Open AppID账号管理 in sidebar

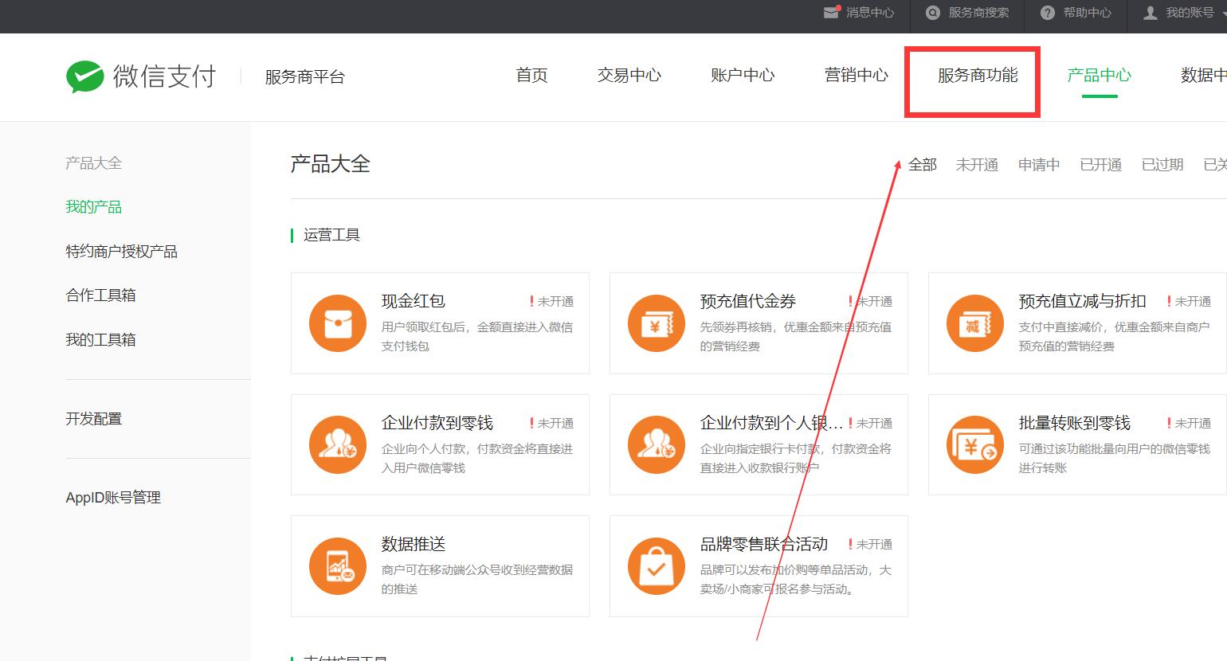pyautogui.click(x=113, y=498)
